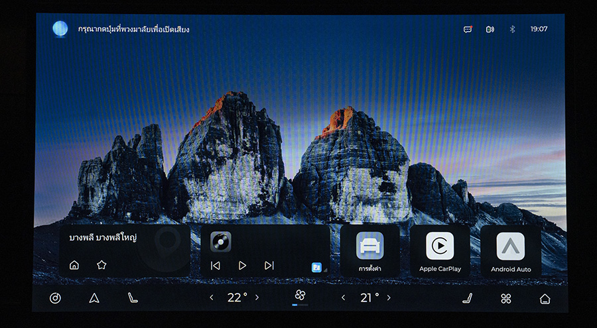Tap the voice assistant orb

(x=60, y=28)
